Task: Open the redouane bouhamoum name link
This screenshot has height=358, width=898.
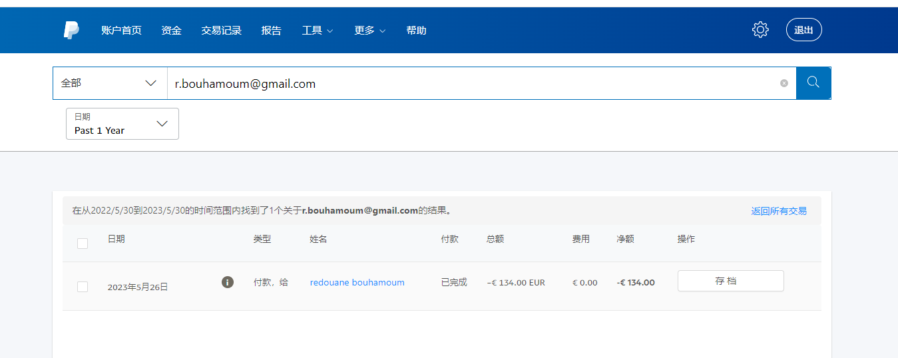Action: point(357,283)
